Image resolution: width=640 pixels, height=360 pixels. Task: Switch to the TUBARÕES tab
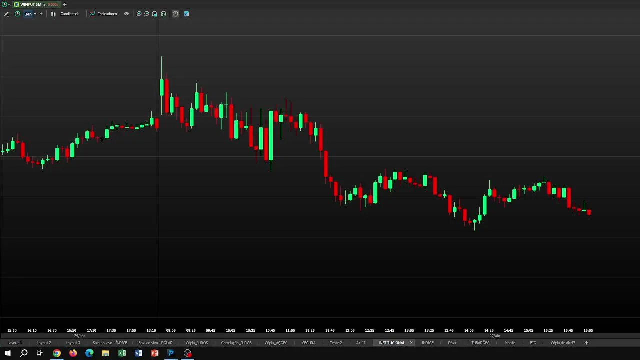[x=480, y=343]
